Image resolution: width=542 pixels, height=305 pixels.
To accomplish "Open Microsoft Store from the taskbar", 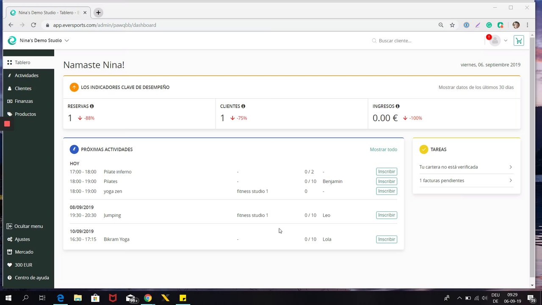I will 95,298.
